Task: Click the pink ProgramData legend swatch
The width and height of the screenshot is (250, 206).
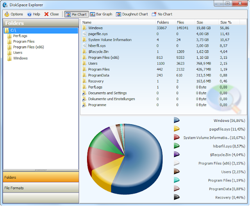Action: (x=177, y=189)
